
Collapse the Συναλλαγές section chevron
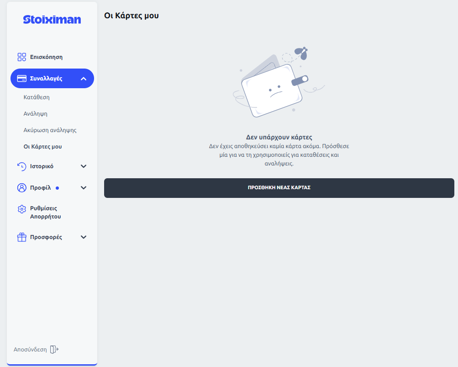(84, 78)
